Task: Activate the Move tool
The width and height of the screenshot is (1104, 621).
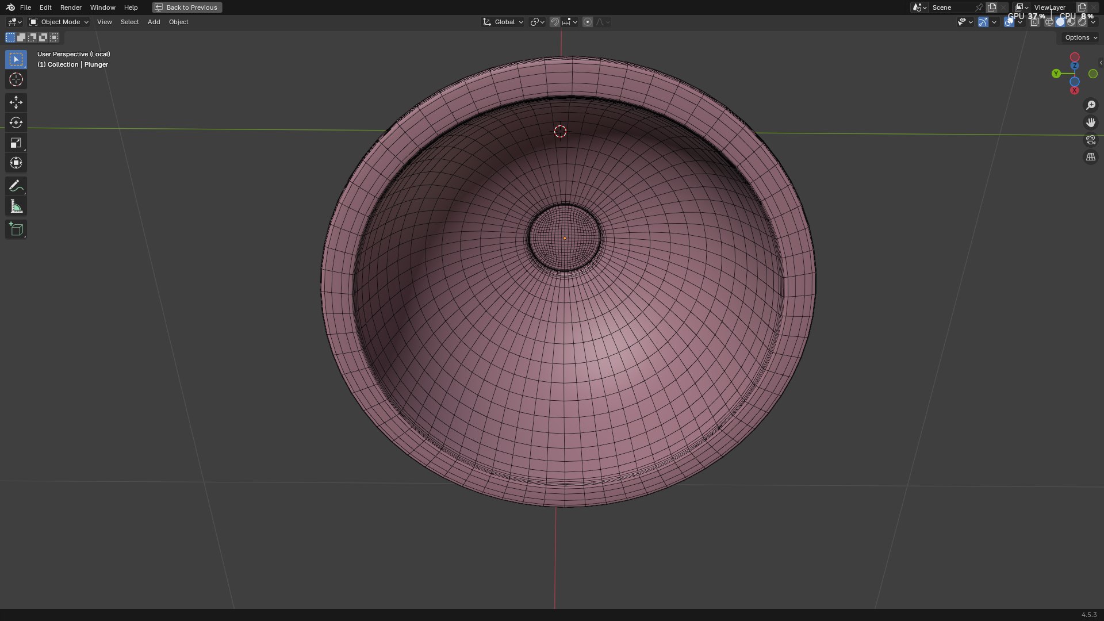Action: [x=16, y=102]
